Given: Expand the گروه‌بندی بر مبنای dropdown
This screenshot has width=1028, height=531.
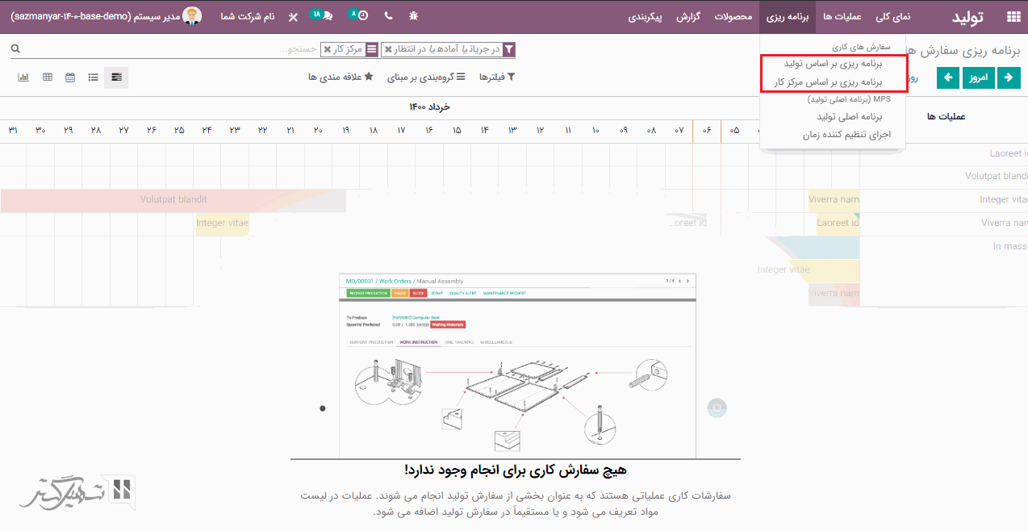Looking at the screenshot, I should pos(426,77).
